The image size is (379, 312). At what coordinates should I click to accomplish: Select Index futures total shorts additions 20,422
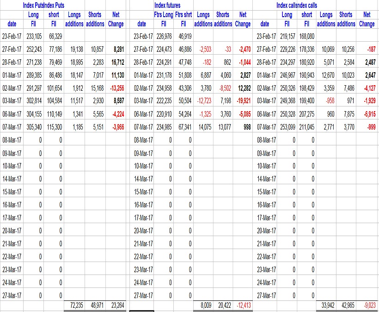point(222,306)
